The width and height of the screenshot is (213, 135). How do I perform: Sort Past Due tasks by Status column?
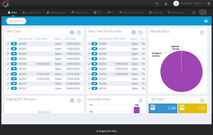click(134, 39)
